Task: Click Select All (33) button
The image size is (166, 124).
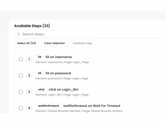Action: (x=27, y=43)
